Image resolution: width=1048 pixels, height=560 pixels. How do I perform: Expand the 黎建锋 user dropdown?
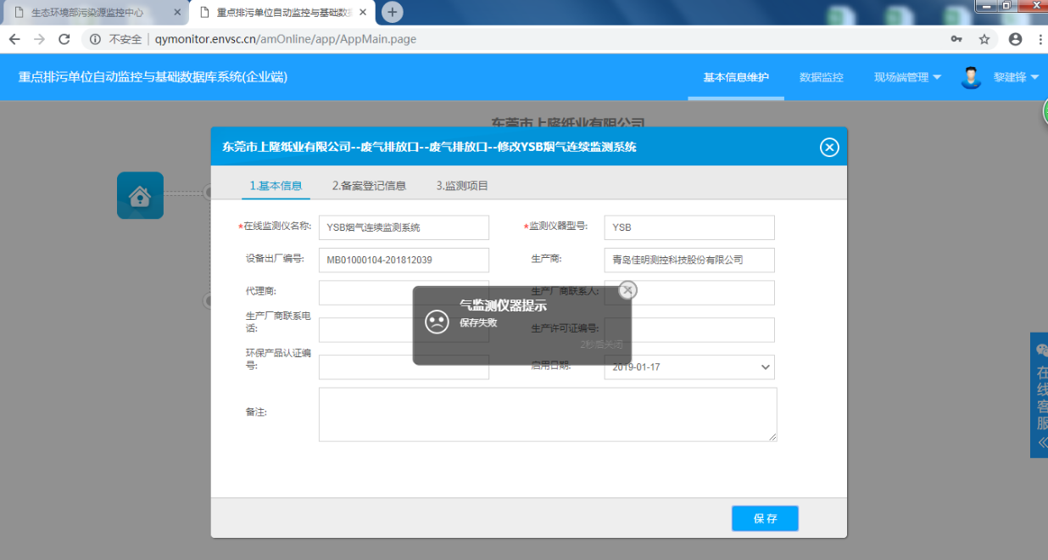1016,77
